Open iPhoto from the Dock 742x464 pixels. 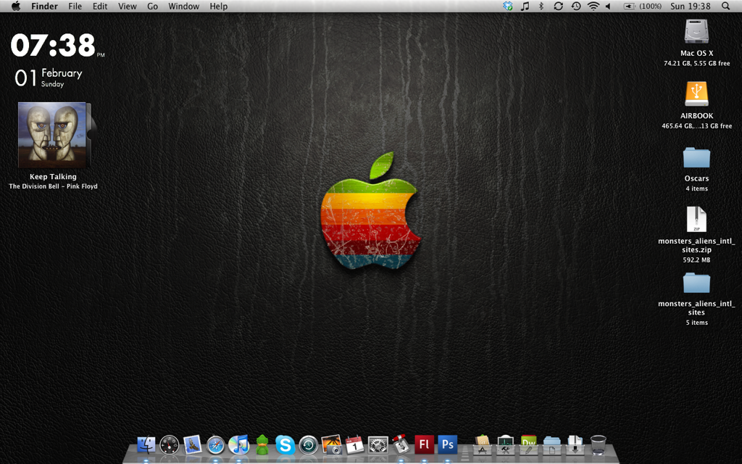pyautogui.click(x=332, y=445)
